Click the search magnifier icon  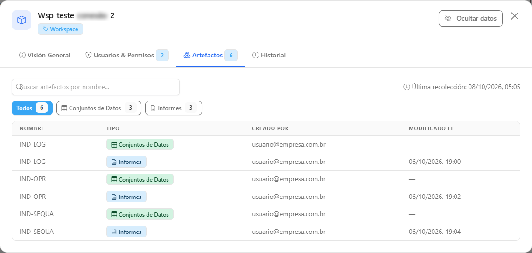(x=19, y=87)
